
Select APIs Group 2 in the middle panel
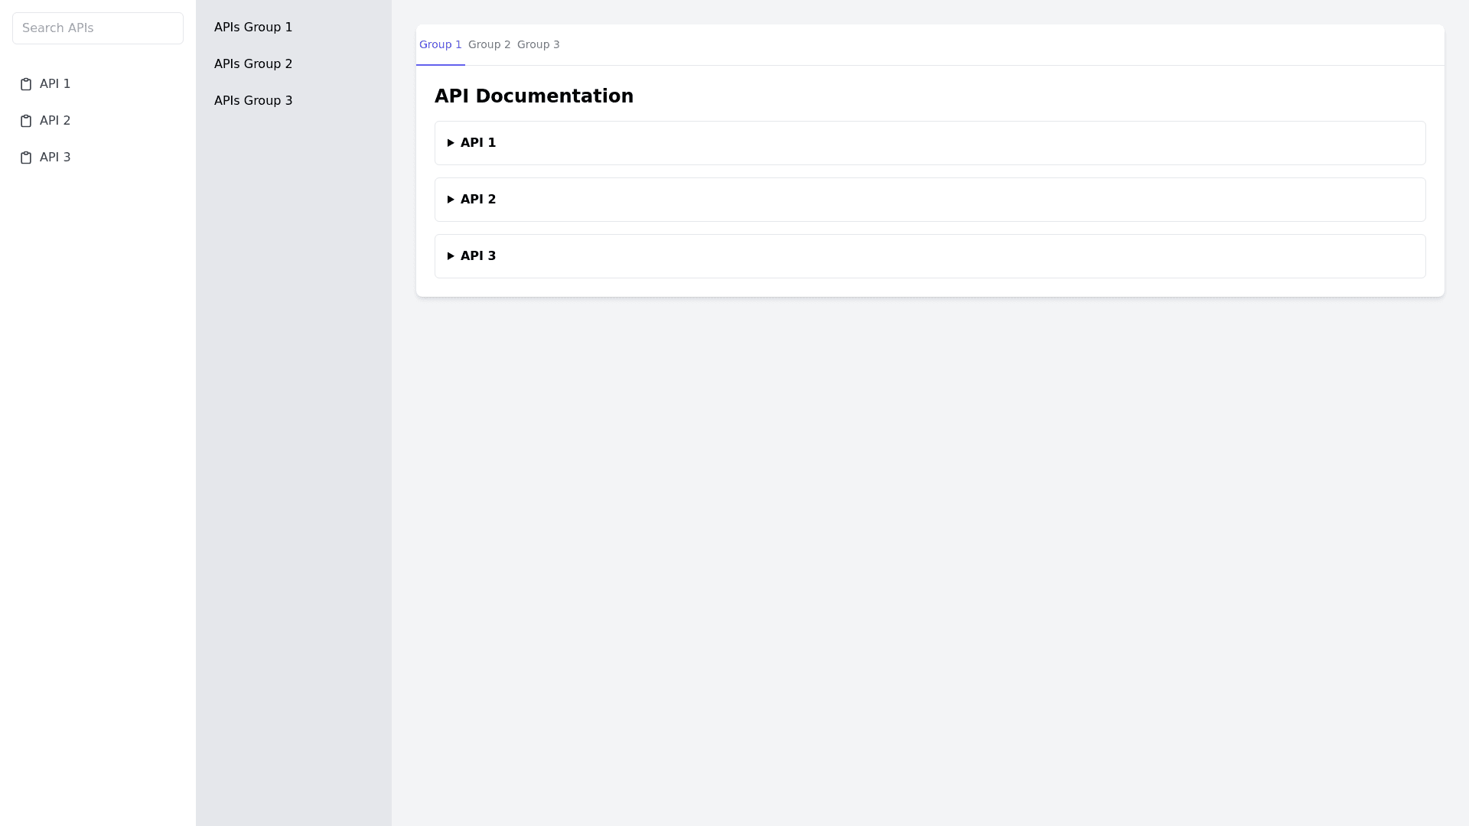253,64
